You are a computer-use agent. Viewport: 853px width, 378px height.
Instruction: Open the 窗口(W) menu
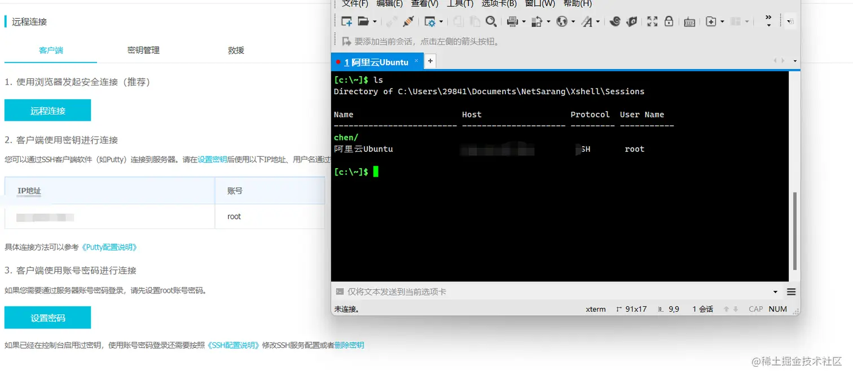540,3
